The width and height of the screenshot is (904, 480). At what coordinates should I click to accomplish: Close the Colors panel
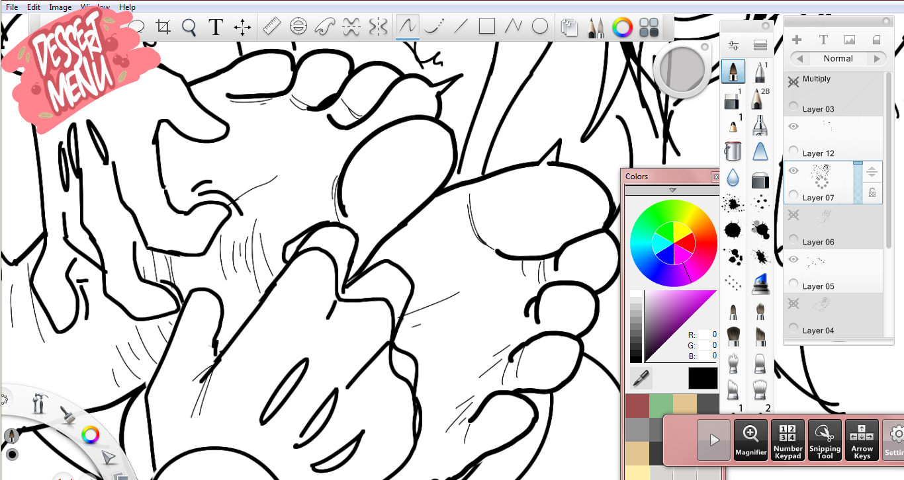click(715, 177)
